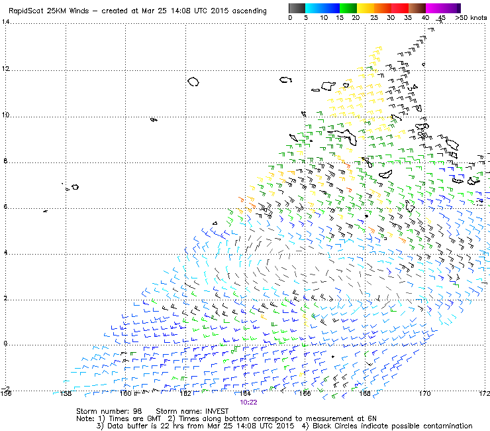
Task: Click 'Storm name: INVEST' text
Action: [x=192, y=411]
